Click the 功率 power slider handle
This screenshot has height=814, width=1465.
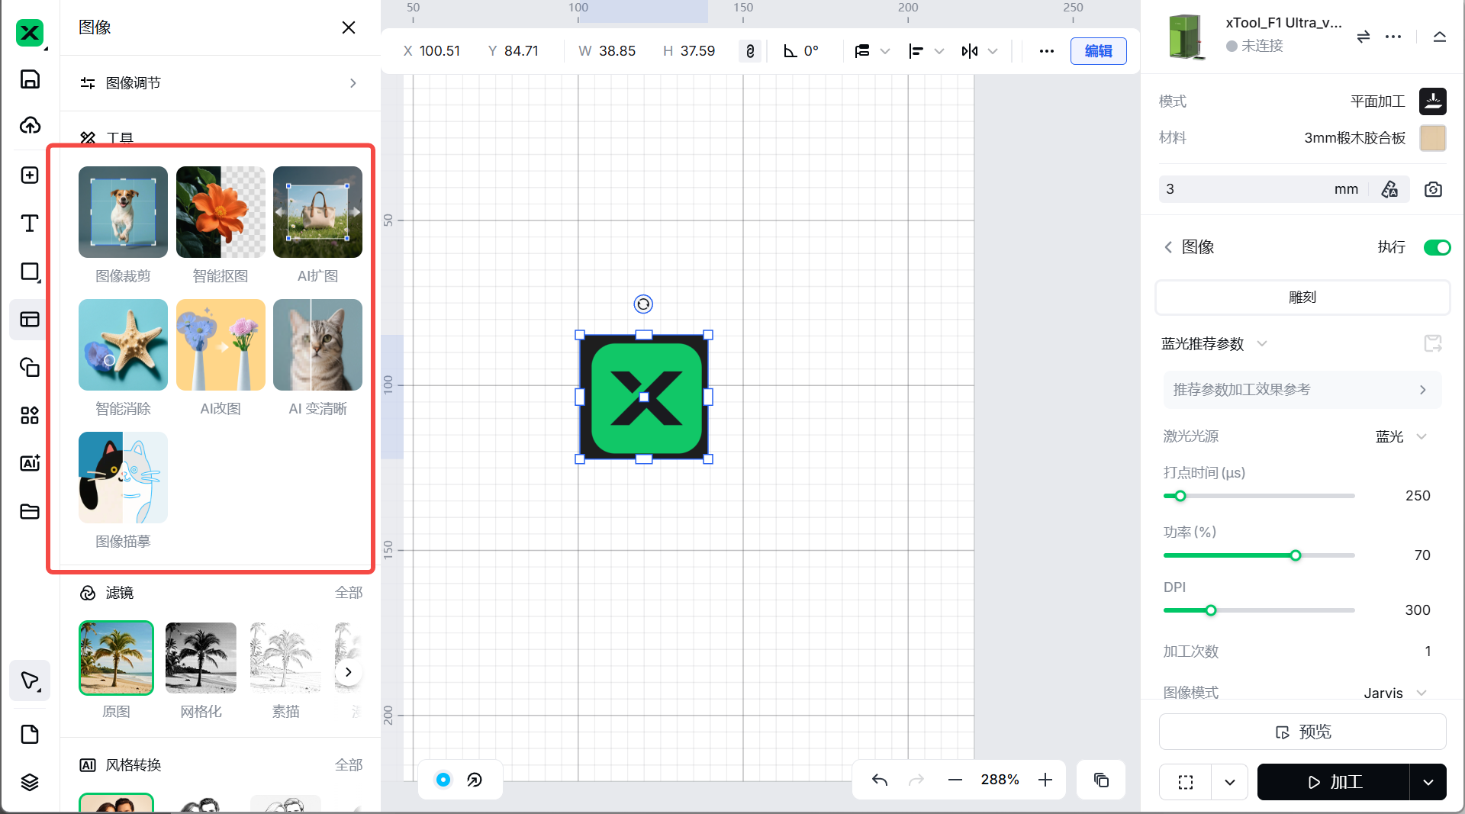1296,555
